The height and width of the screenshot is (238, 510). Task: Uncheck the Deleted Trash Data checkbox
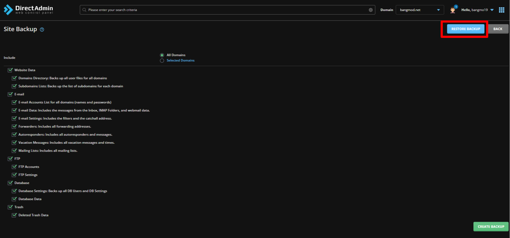pos(14,215)
